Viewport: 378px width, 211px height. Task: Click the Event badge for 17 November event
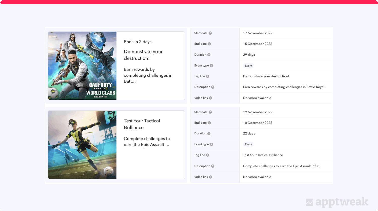[x=248, y=66]
